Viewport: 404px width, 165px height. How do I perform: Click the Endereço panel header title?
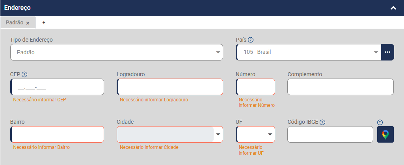tap(17, 7)
